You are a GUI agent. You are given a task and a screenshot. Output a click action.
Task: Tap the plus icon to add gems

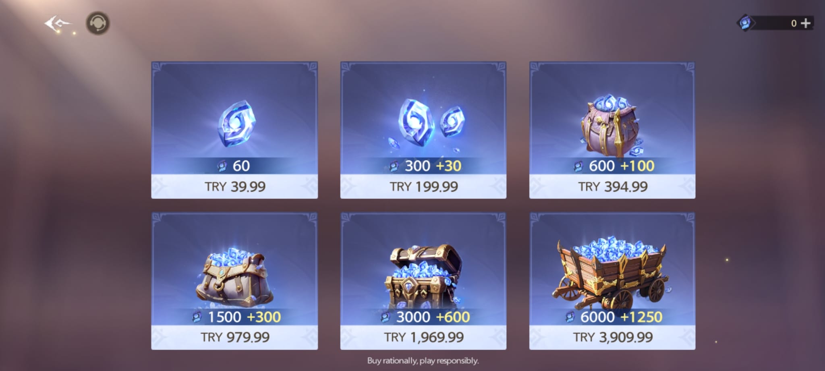tap(805, 23)
